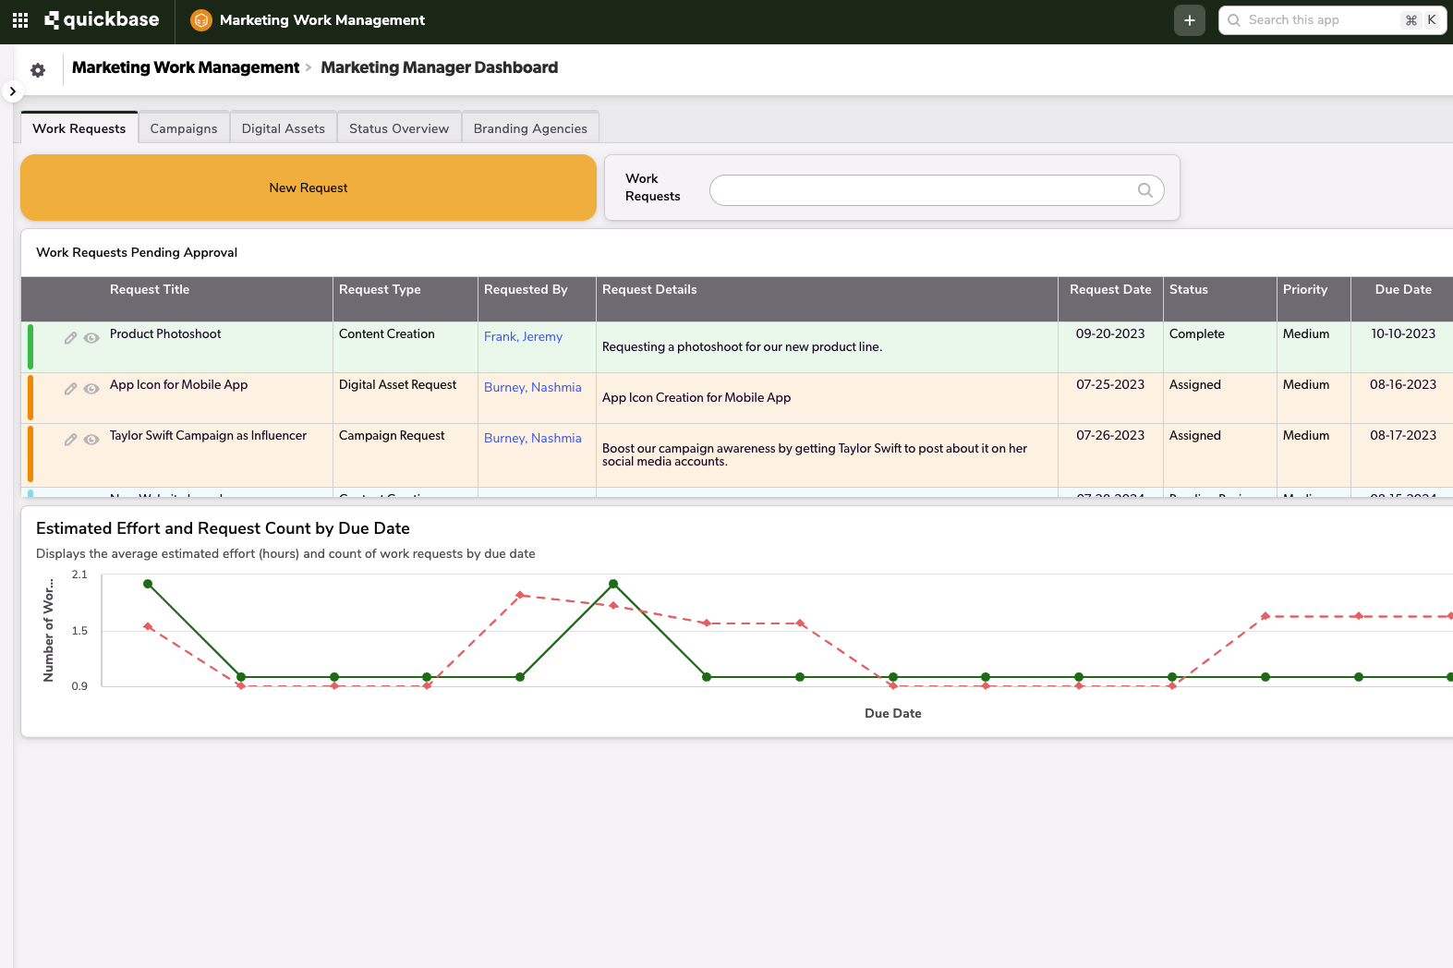Click the plus create-new button in header
Viewport: 1453px width, 968px height.
[x=1189, y=20]
